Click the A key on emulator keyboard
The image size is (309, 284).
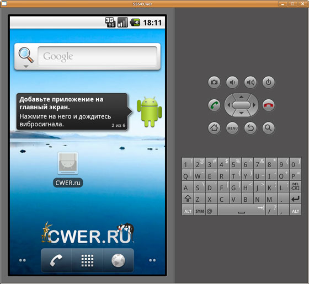coord(188,186)
